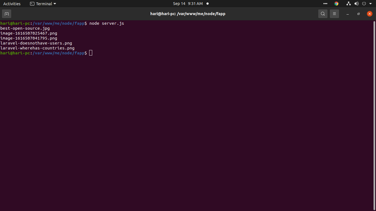Open the Terminal menu dropdown arrow
Viewport: 376px width, 211px height.
click(x=55, y=4)
